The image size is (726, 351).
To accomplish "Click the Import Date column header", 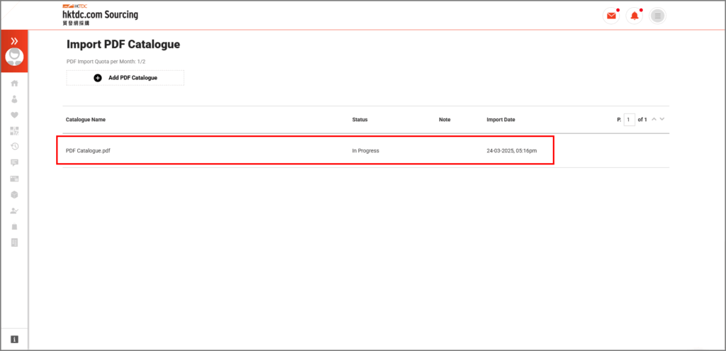I will [501, 120].
